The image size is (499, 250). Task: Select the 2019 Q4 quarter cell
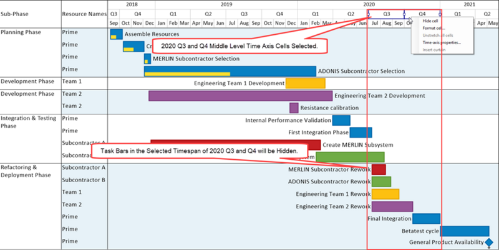coord(279,14)
